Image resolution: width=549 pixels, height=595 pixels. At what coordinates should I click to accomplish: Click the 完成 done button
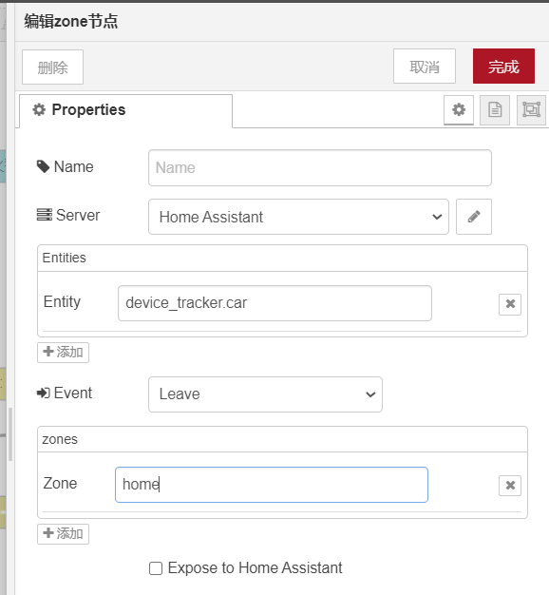click(x=503, y=66)
